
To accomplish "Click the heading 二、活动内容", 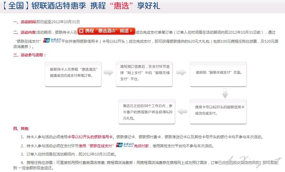I will point(25,32).
